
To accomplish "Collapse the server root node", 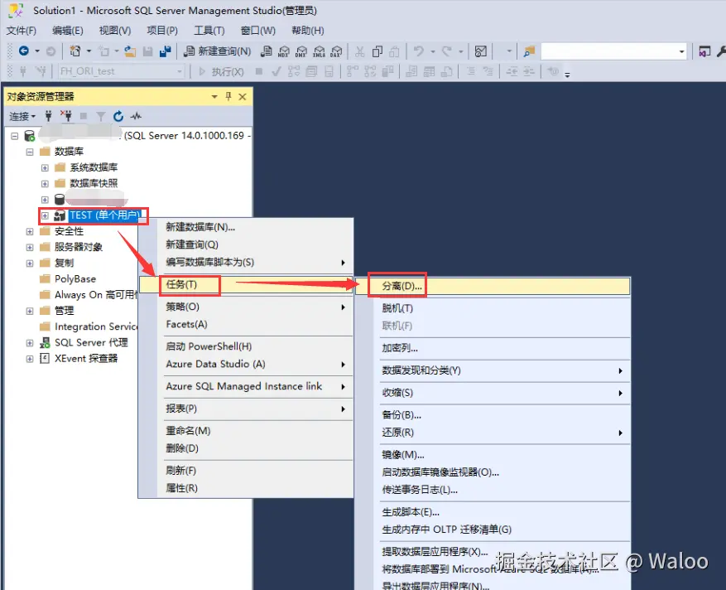I will pos(14,136).
